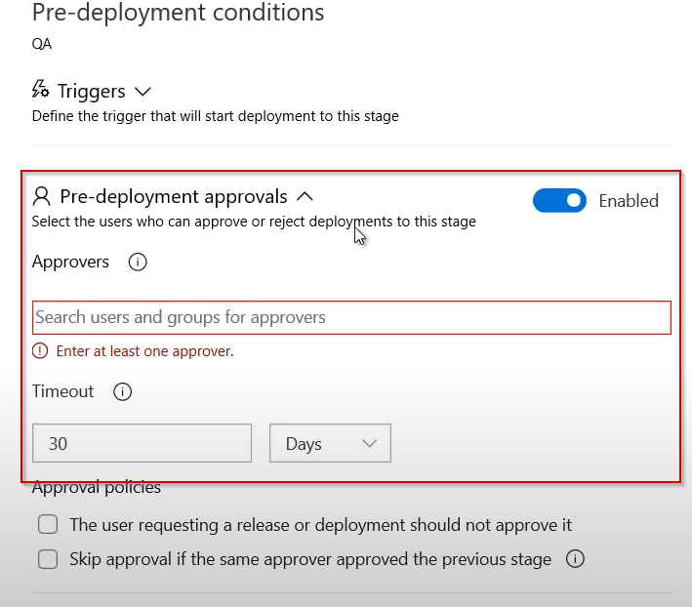Focus the Search users and groups field

(x=351, y=317)
